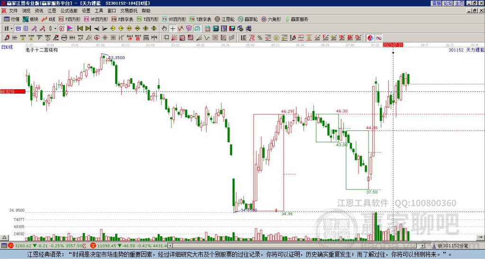This screenshot has width=485, height=259.
Task: Step chart right with black right arrow
Action: click(105, 29)
